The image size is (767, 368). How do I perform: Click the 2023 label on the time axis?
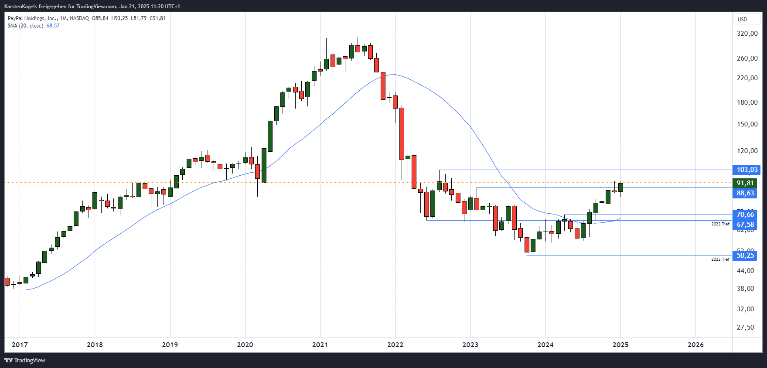(x=470, y=345)
